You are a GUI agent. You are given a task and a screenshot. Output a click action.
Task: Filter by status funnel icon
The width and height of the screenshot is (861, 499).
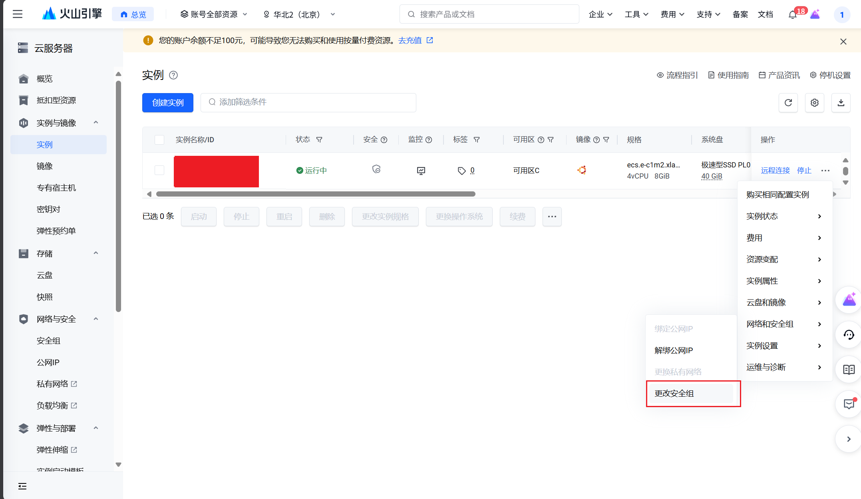(319, 140)
